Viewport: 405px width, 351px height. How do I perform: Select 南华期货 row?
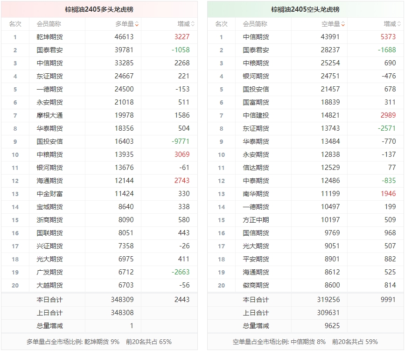pyautogui.click(x=306, y=194)
